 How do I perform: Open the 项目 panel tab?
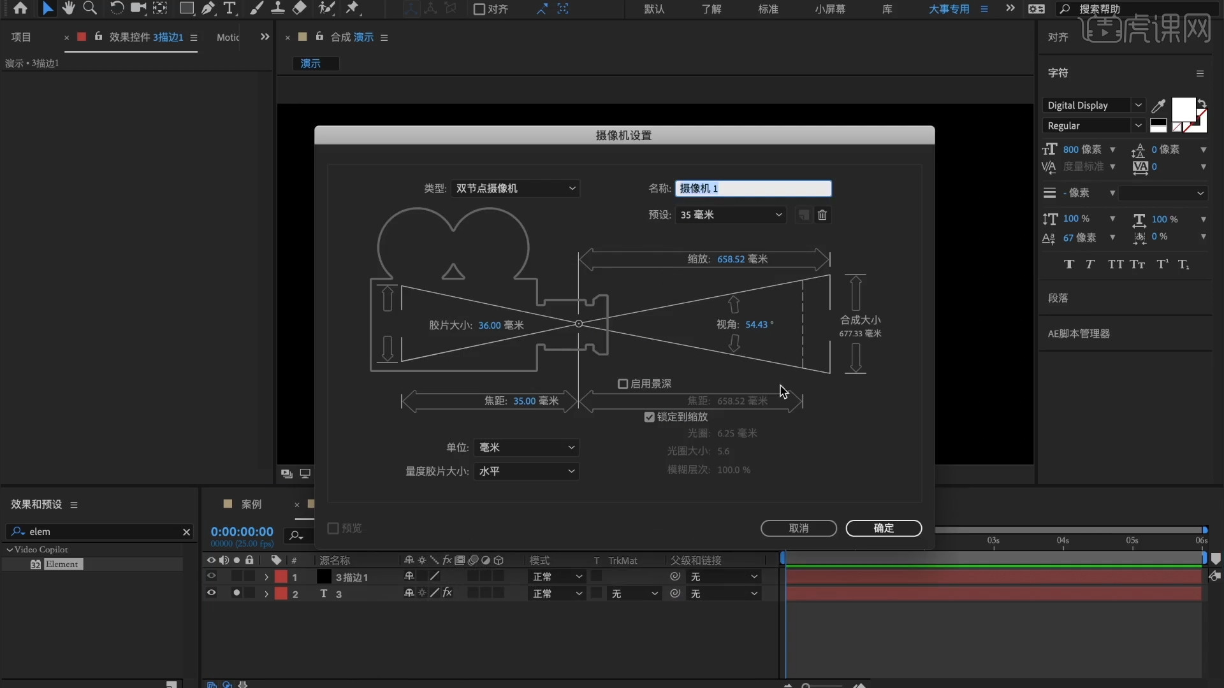pyautogui.click(x=21, y=37)
